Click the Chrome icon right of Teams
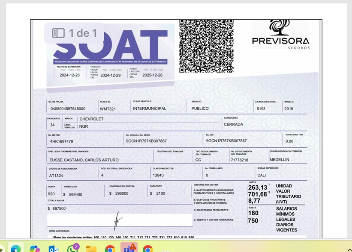Screen dimensions: 352x252 coord(148,249)
